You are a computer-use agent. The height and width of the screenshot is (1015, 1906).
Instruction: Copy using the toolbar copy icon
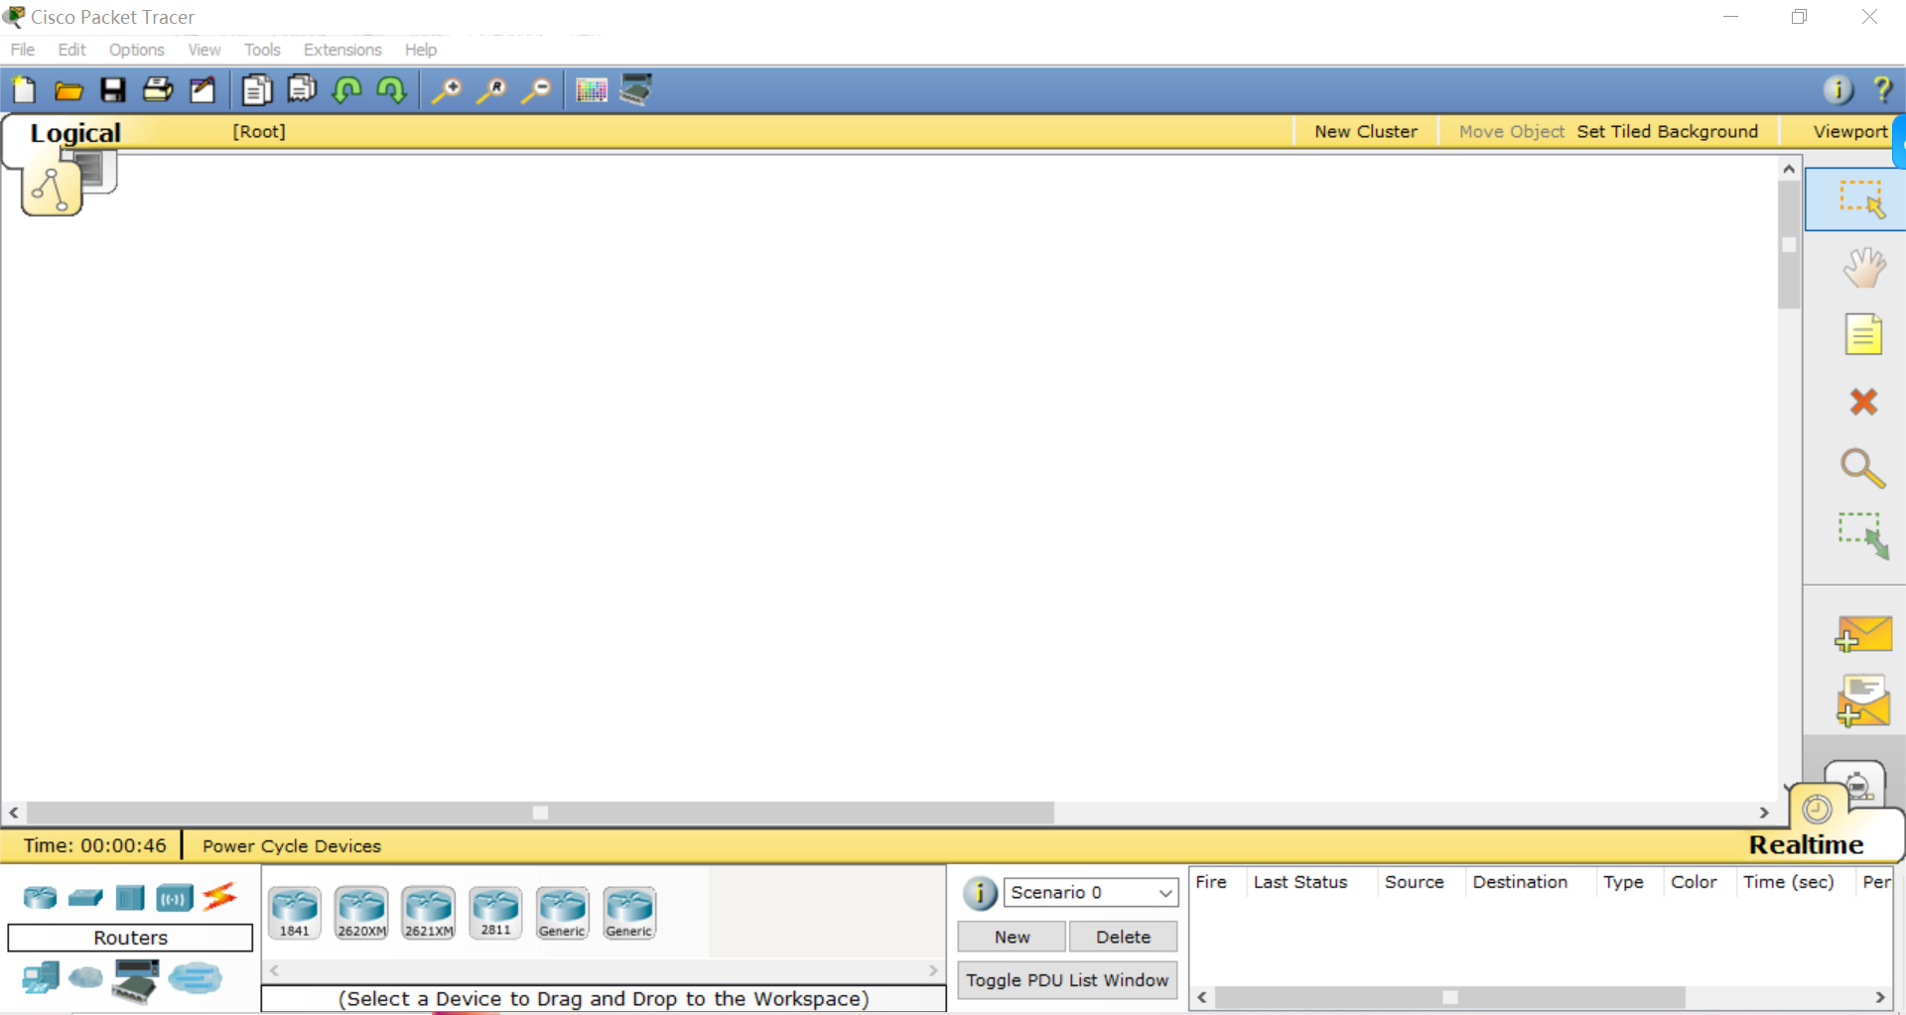[257, 90]
